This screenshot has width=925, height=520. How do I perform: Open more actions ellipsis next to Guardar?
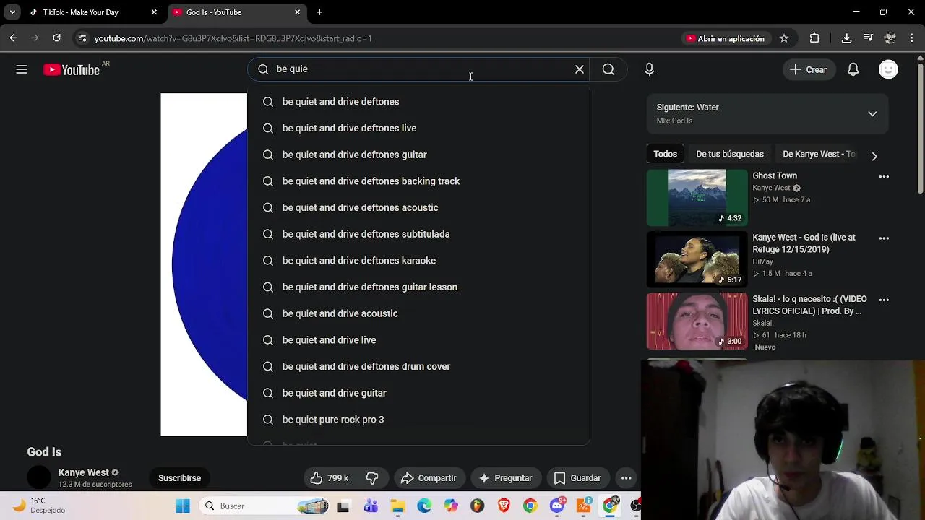tap(627, 478)
